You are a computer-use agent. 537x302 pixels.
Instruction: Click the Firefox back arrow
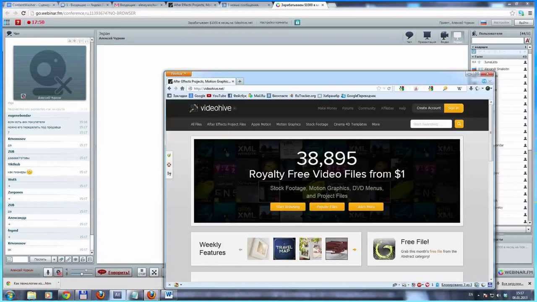(x=169, y=89)
